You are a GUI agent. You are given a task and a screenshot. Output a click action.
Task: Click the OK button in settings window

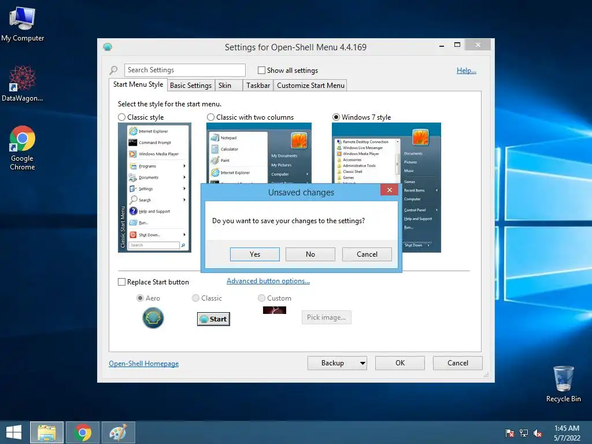tap(400, 363)
